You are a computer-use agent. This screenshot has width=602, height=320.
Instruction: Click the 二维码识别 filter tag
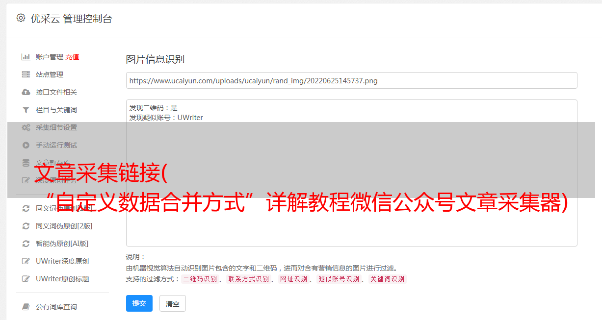tap(200, 279)
